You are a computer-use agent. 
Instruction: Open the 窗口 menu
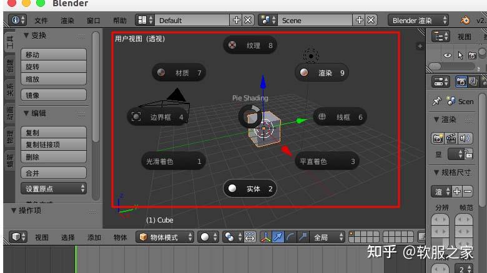[93, 21]
